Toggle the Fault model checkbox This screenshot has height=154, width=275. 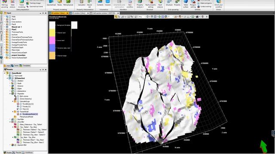(x=12, y=76)
